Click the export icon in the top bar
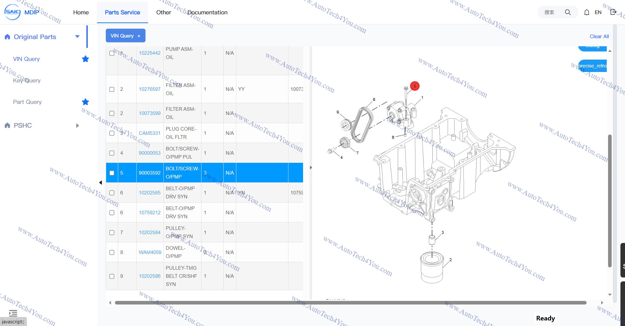Image resolution: width=625 pixels, height=326 pixels. (x=613, y=12)
